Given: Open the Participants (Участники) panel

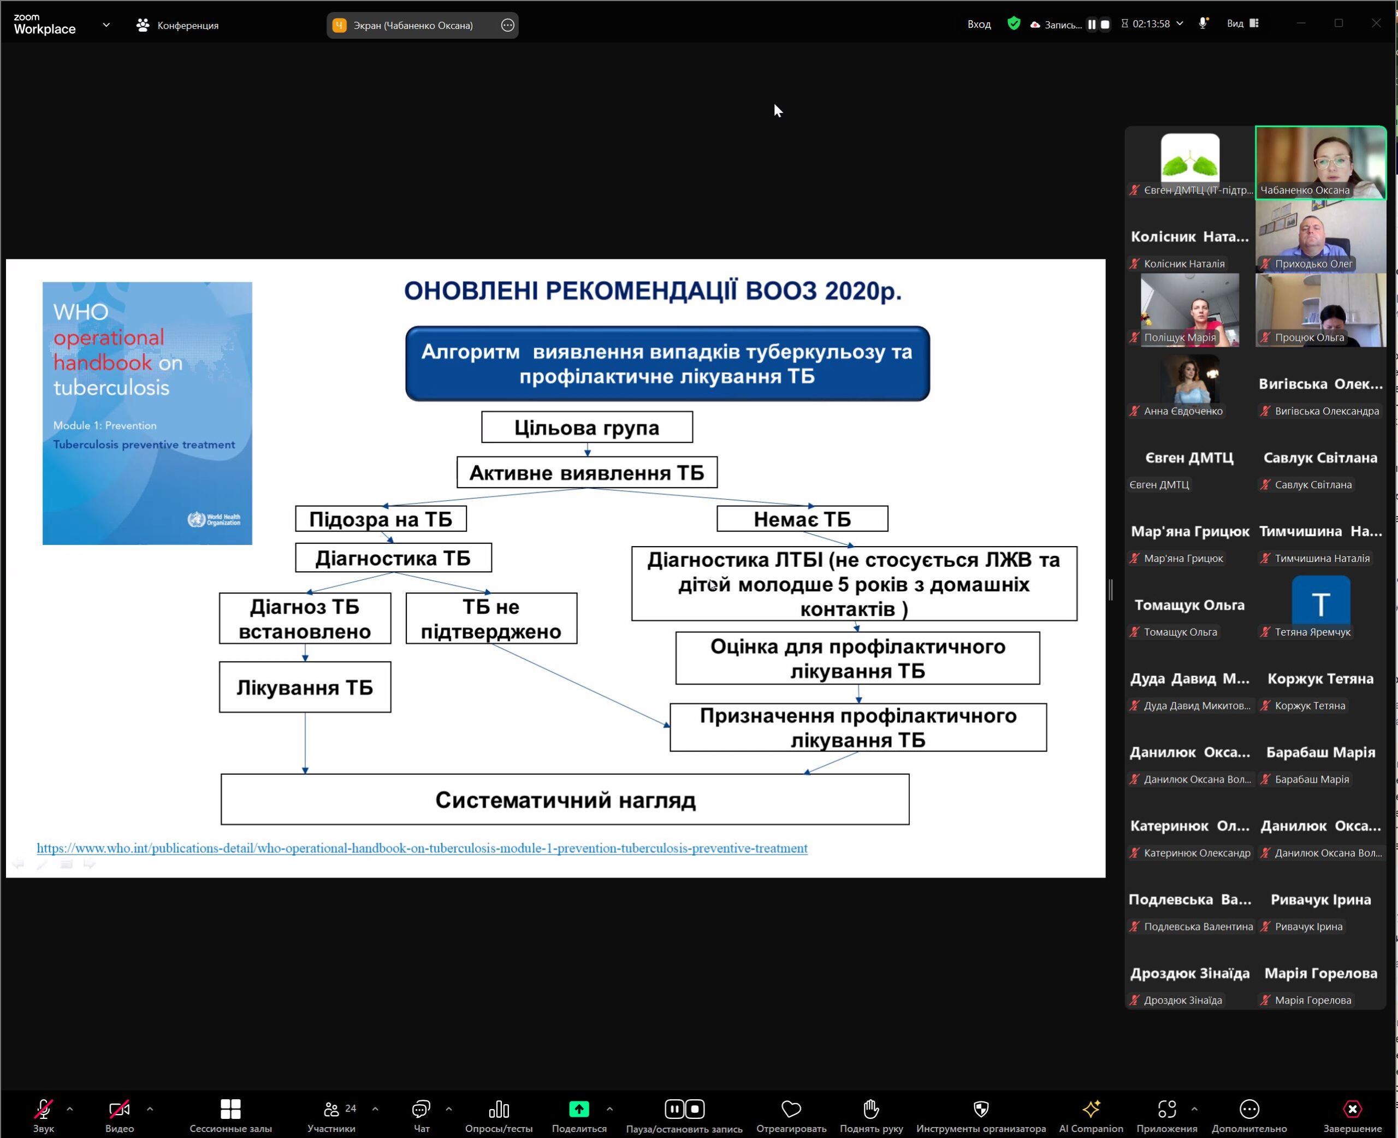Looking at the screenshot, I should [x=331, y=1114].
